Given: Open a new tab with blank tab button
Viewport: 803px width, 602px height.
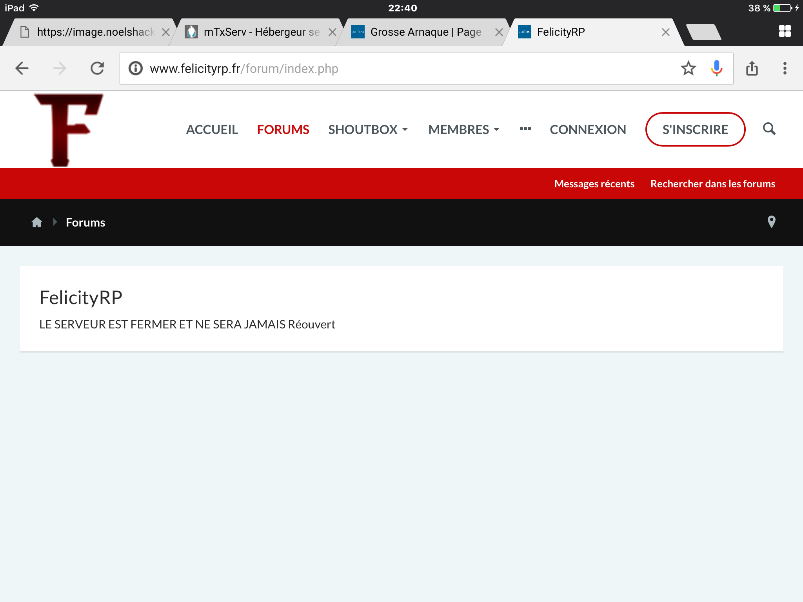Looking at the screenshot, I should (704, 32).
